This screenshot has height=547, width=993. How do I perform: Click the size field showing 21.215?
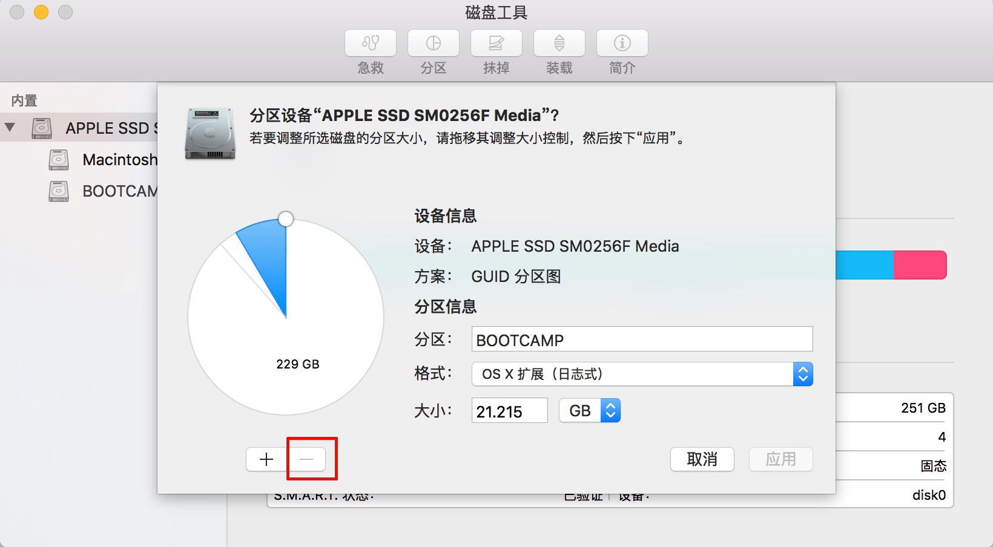[x=509, y=411]
